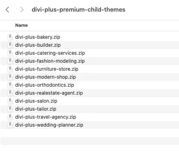Go back with the left chevron arrow

click(x=7, y=10)
